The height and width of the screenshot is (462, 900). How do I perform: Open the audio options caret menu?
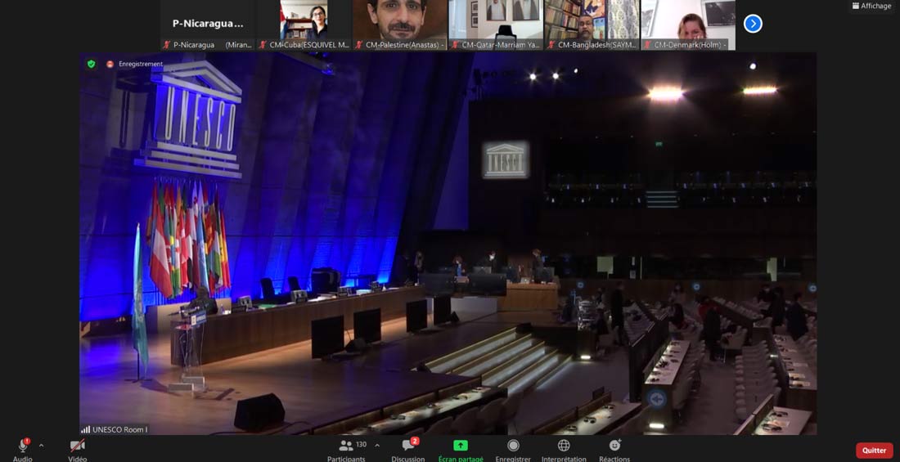pyautogui.click(x=41, y=446)
